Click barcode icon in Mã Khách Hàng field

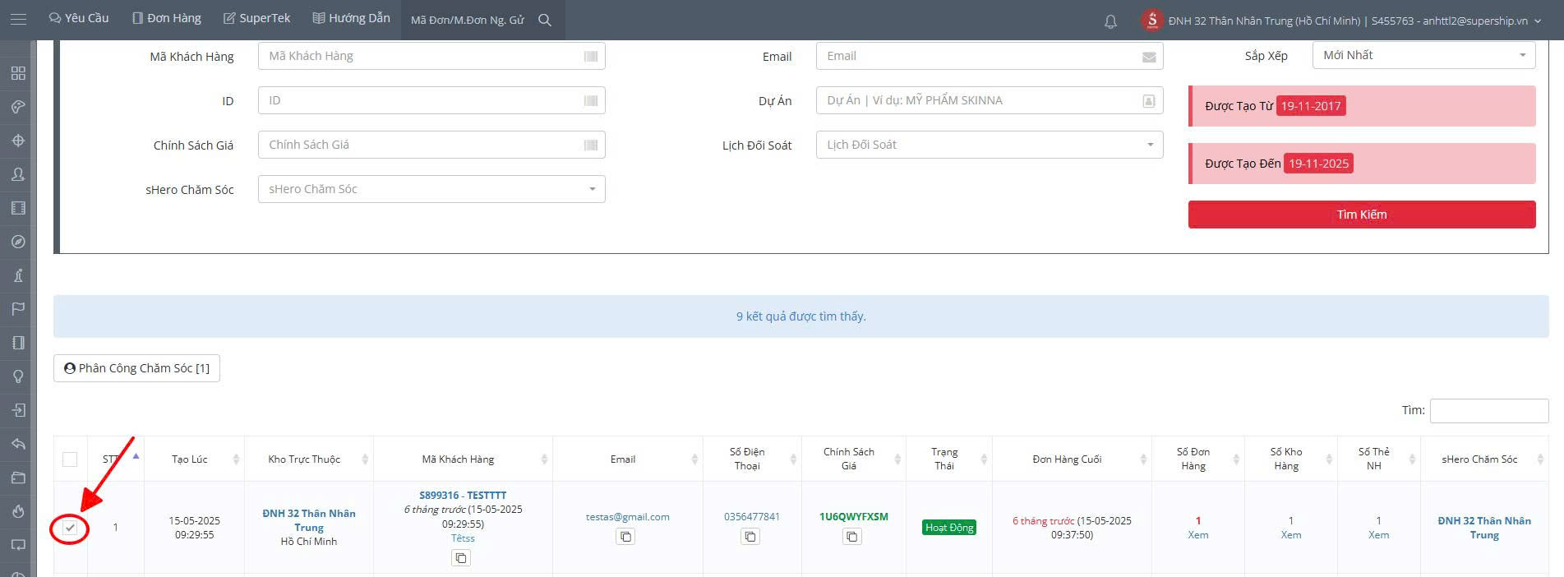(591, 56)
